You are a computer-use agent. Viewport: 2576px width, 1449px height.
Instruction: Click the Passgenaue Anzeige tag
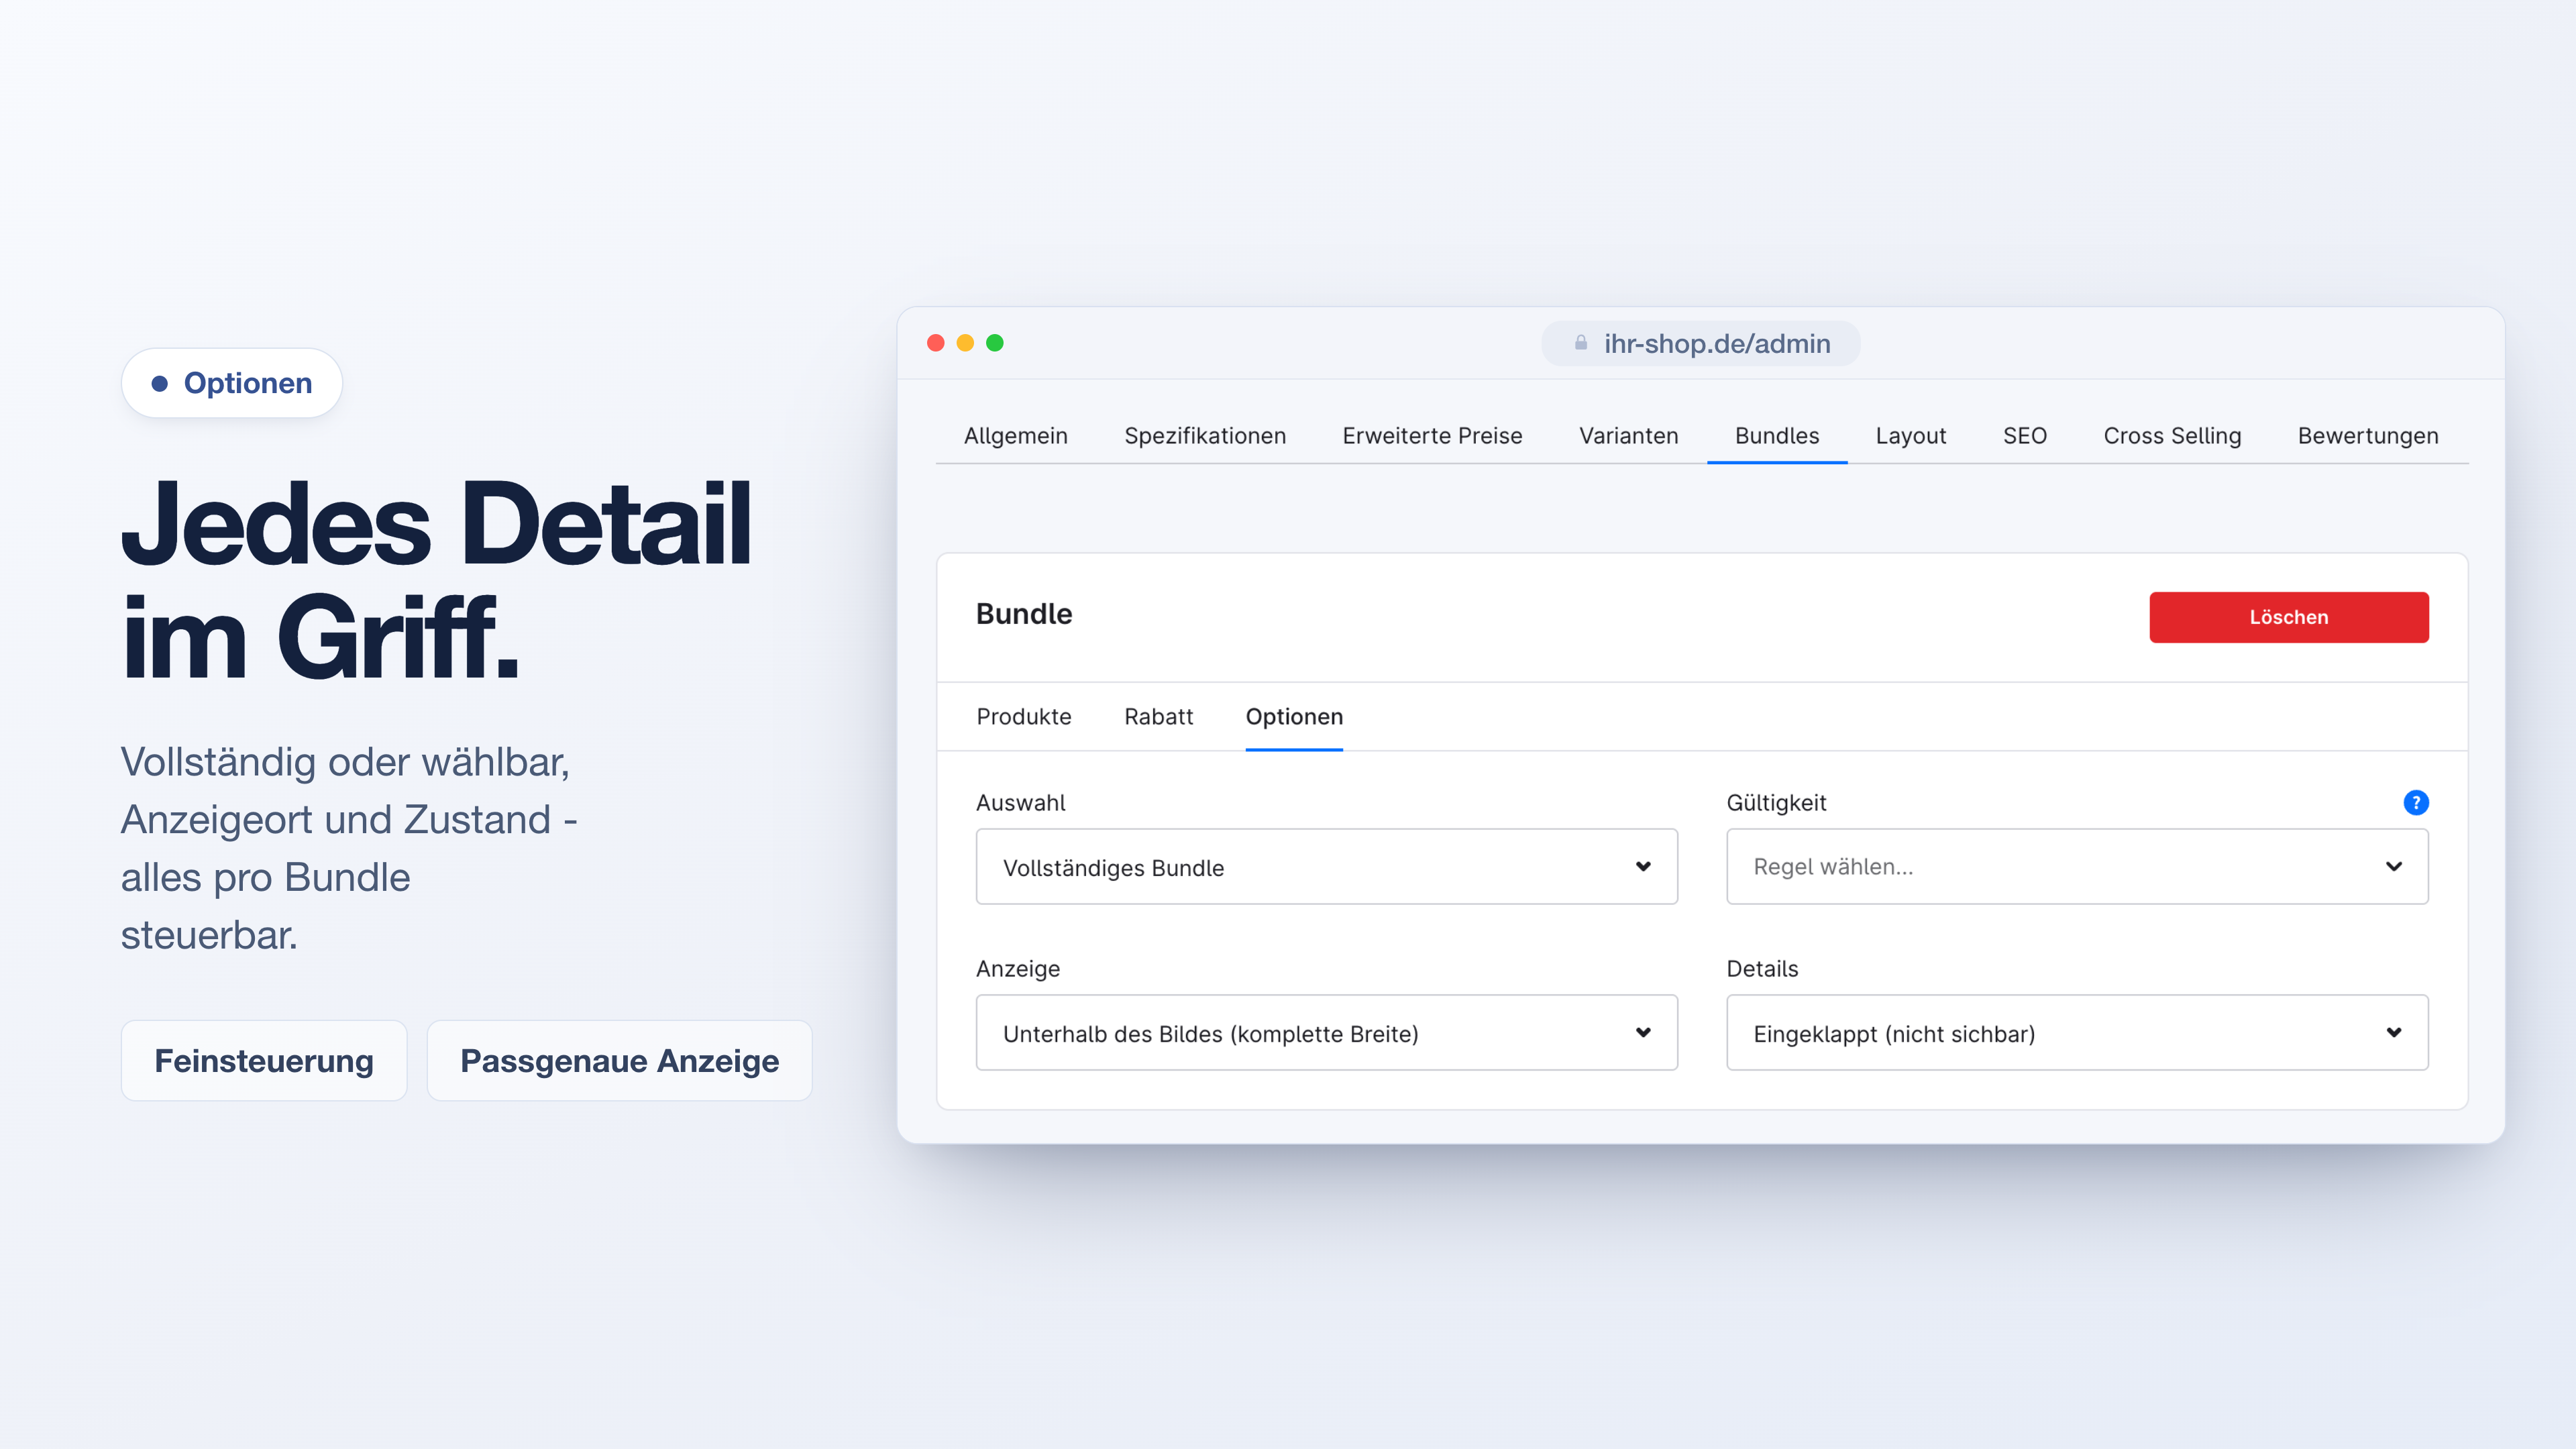click(x=619, y=1060)
